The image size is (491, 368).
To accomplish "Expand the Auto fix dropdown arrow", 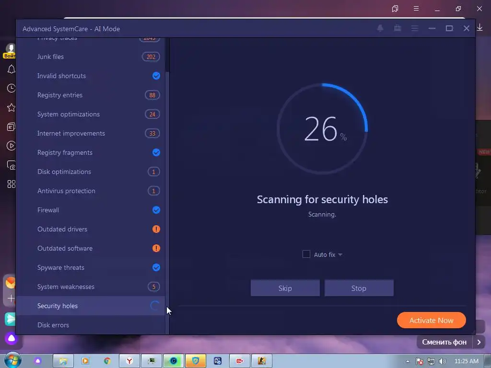I will click(340, 255).
